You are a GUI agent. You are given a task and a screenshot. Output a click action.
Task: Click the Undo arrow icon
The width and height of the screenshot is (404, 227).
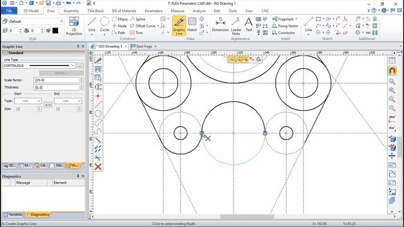[69, 3]
